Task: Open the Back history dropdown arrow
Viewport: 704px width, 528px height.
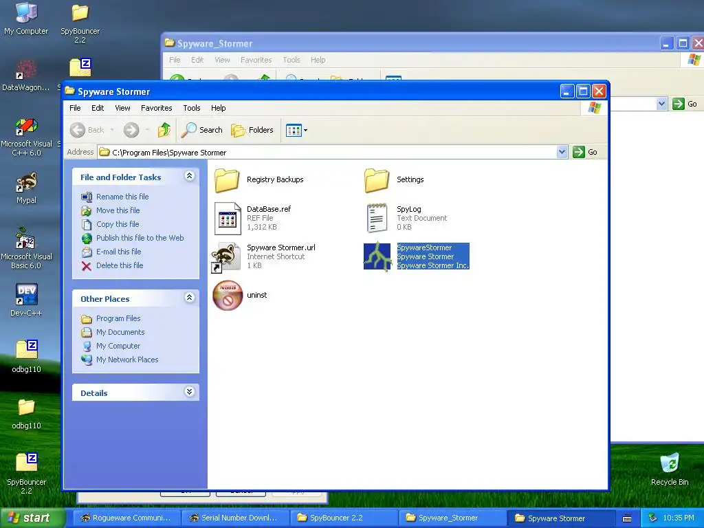Action: (x=112, y=130)
